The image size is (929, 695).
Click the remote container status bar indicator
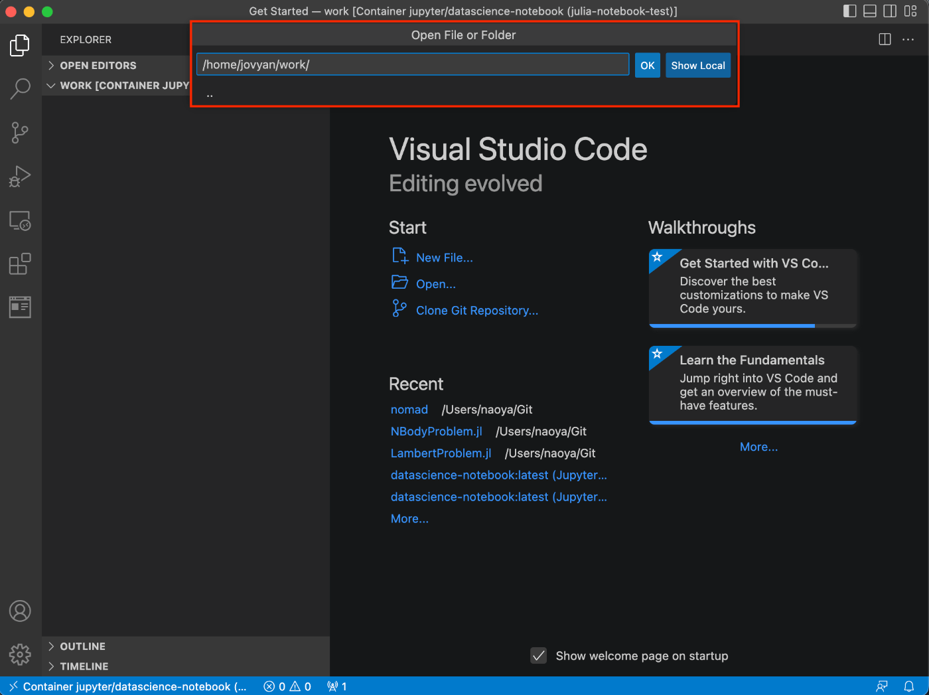(x=128, y=686)
